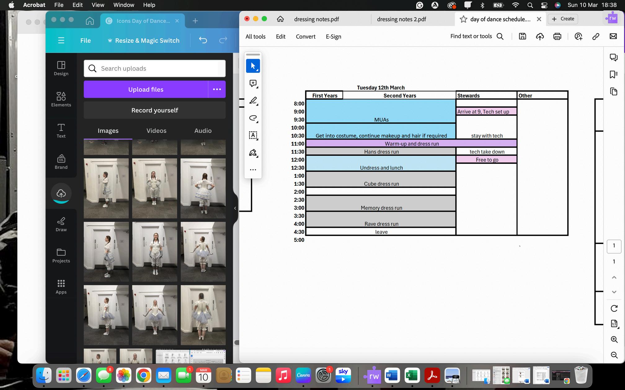The height and width of the screenshot is (390, 625).
Task: Click the Upload files button
Action: pyautogui.click(x=146, y=89)
